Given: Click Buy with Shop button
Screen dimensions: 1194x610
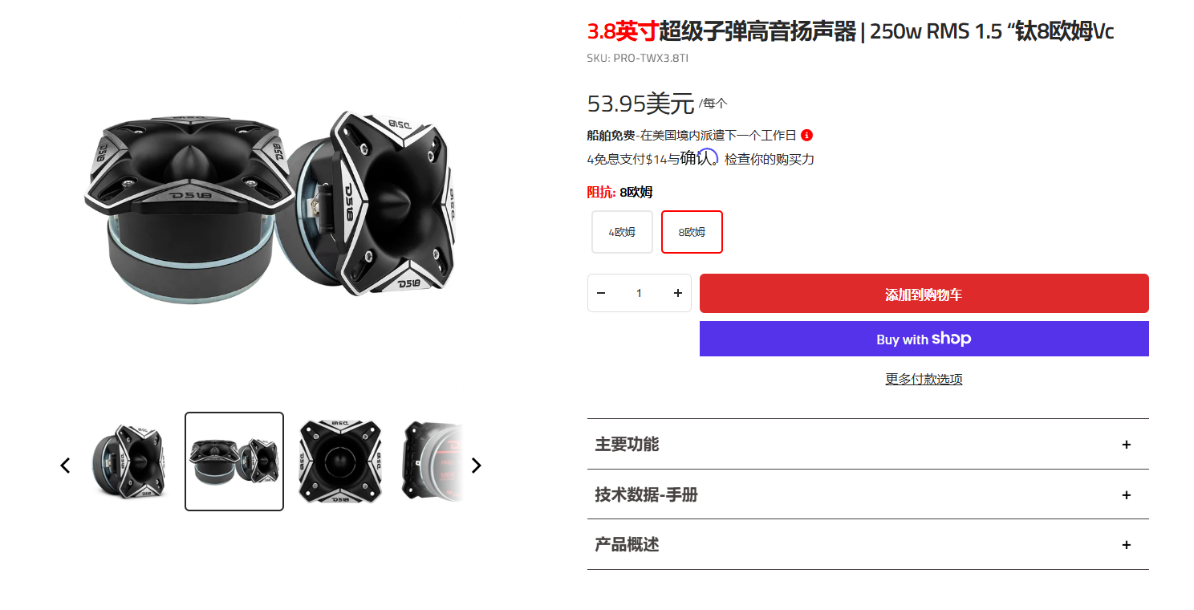Looking at the screenshot, I should pyautogui.click(x=924, y=339).
